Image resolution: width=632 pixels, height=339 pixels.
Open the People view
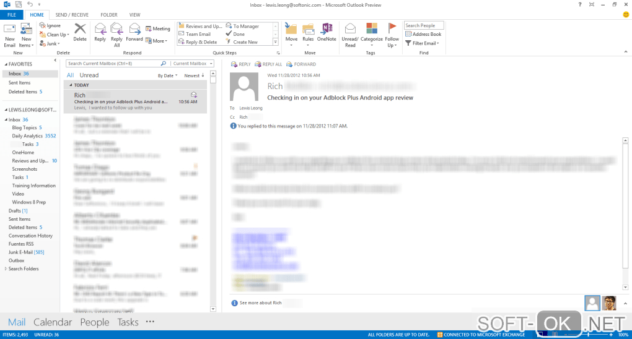click(x=95, y=322)
